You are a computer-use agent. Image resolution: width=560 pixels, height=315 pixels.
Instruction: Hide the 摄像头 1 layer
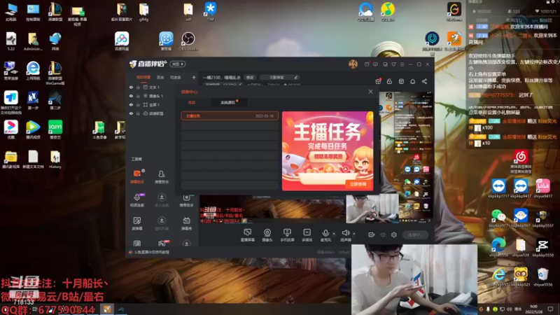131,96
